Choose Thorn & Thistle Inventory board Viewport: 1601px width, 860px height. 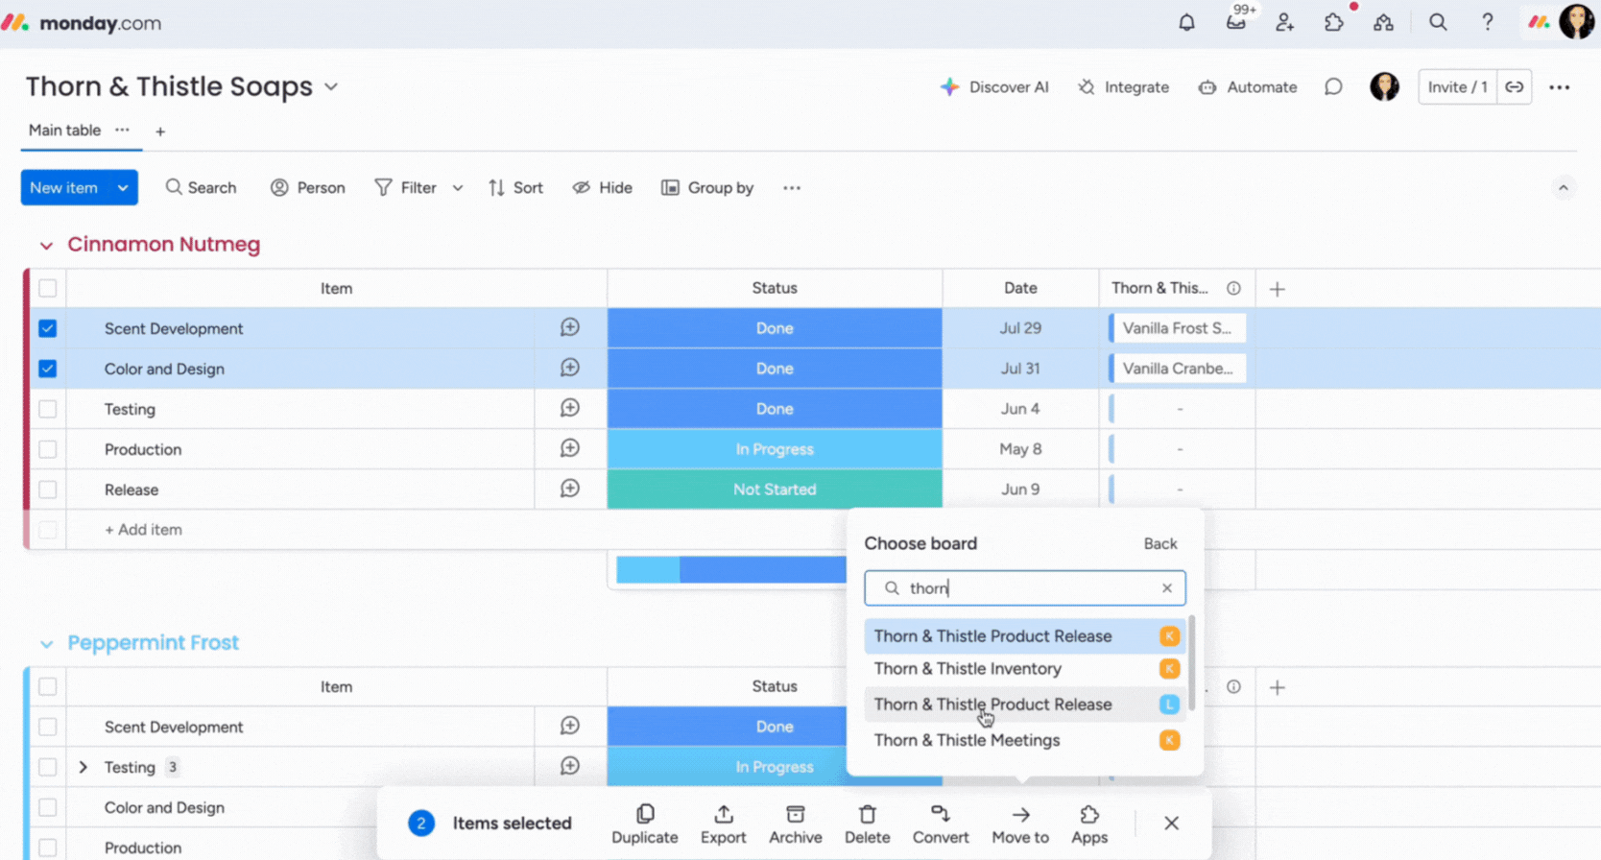[x=1025, y=669]
